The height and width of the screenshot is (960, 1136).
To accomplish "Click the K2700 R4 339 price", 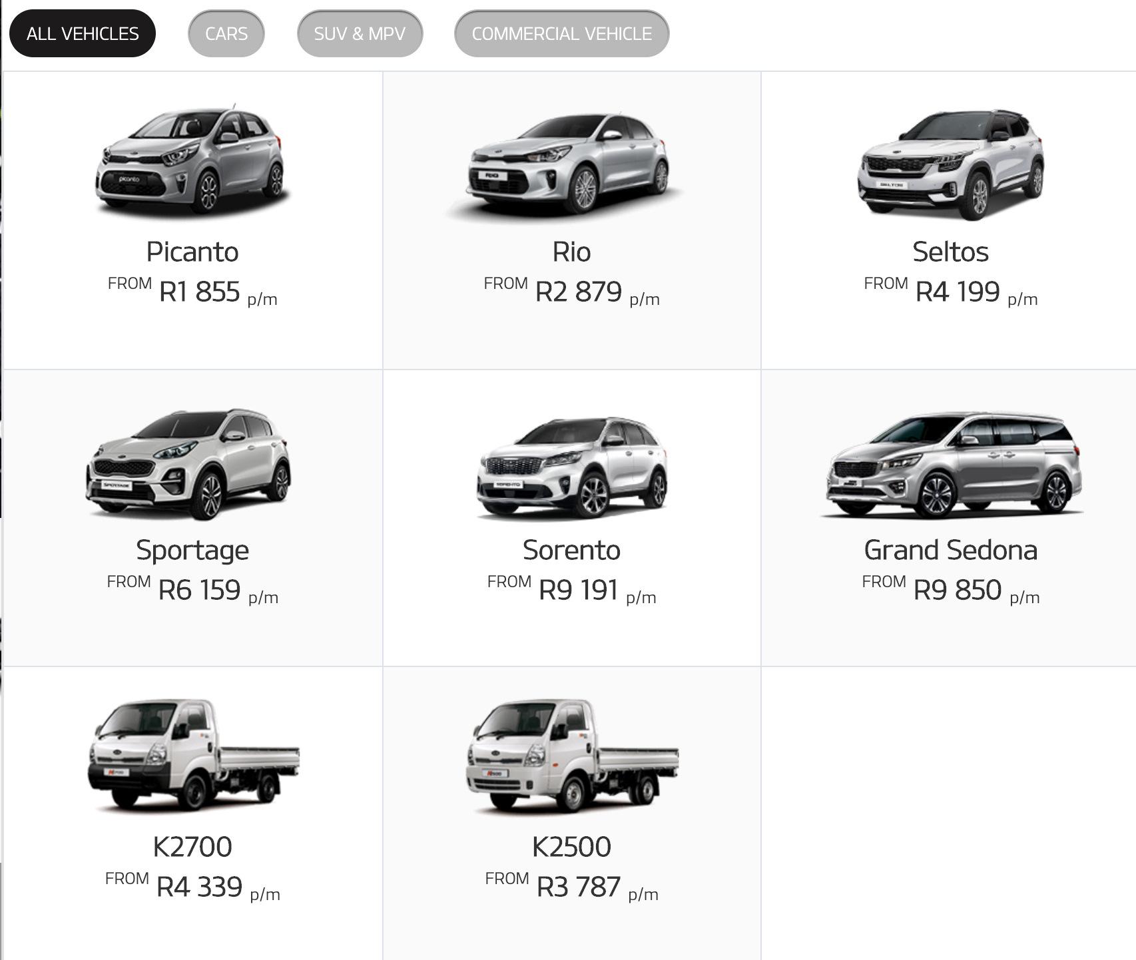I will point(199,887).
